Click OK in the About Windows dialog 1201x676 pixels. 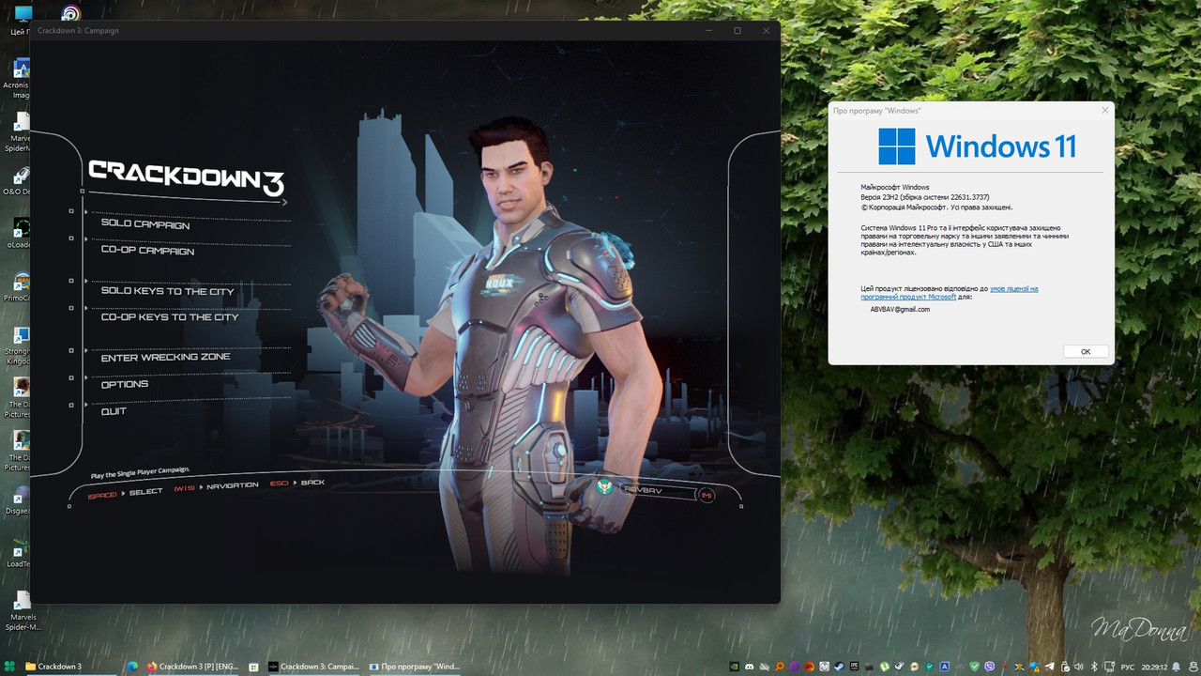tap(1086, 351)
